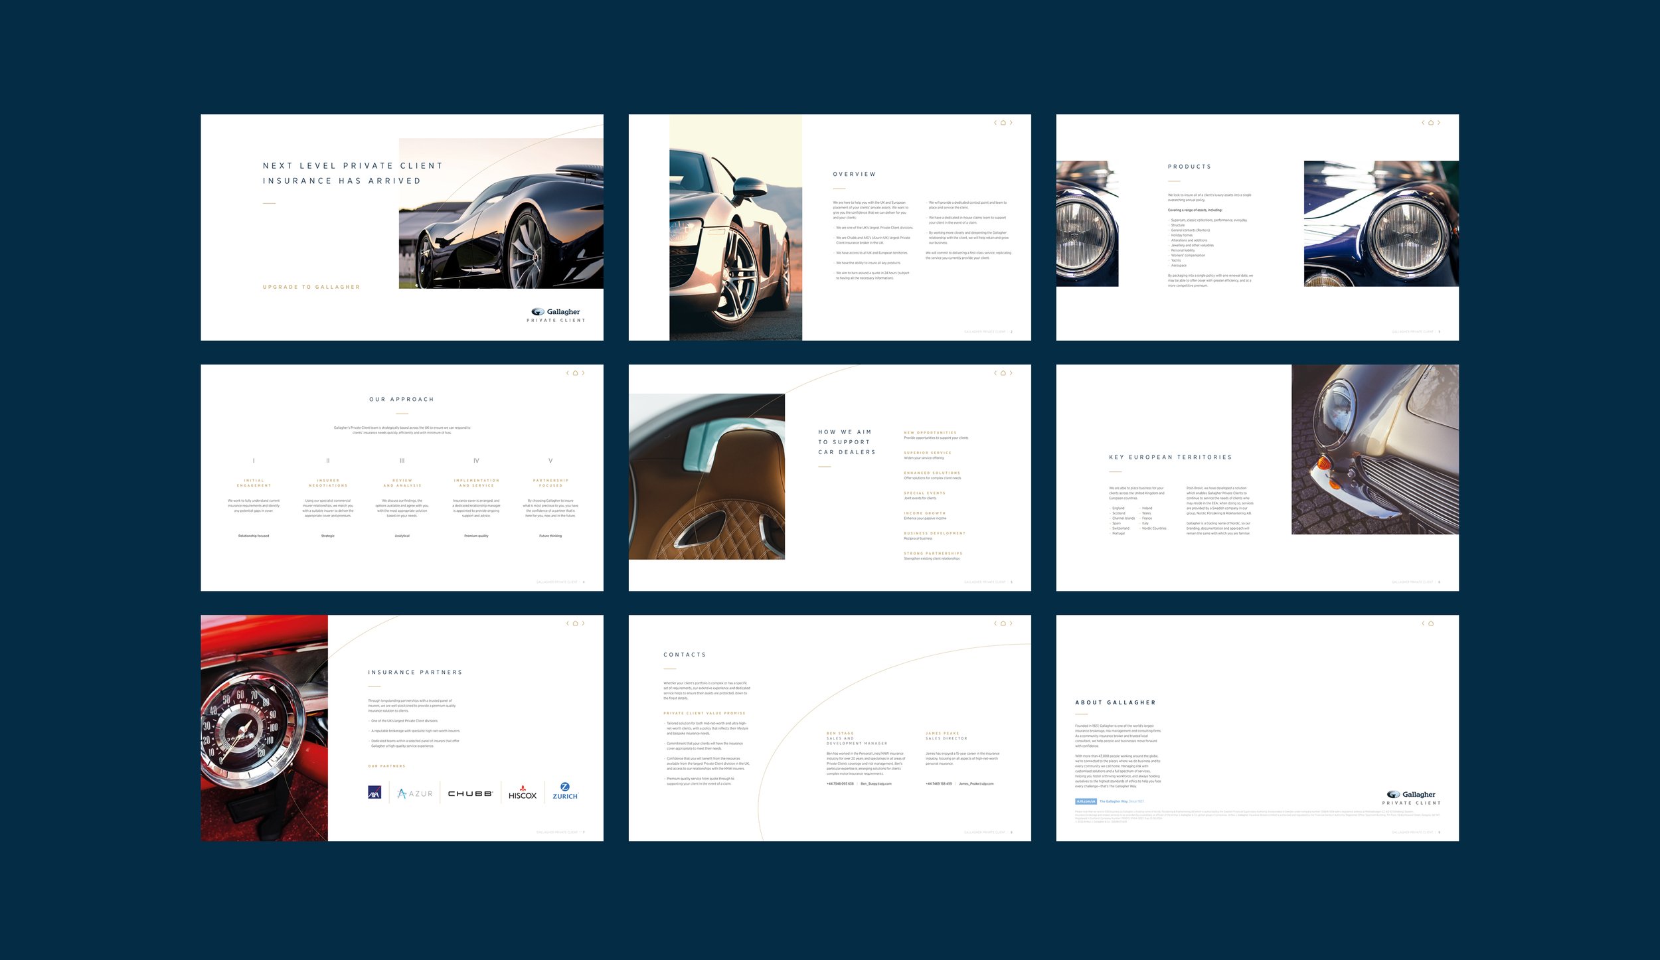
Task: Click the 'Enhanced Solutions' item
Action: pos(932,475)
